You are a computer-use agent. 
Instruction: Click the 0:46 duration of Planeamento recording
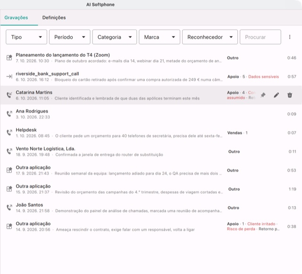(292, 58)
